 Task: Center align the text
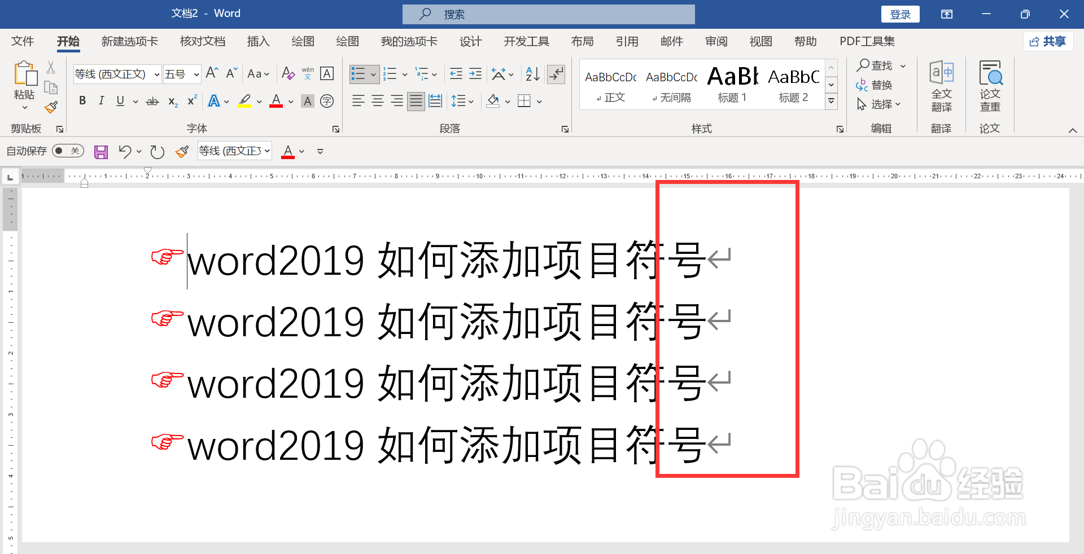click(x=378, y=101)
